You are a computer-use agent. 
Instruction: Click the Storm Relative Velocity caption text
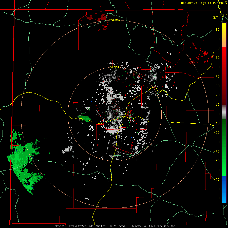pyautogui.click(x=115, y=226)
